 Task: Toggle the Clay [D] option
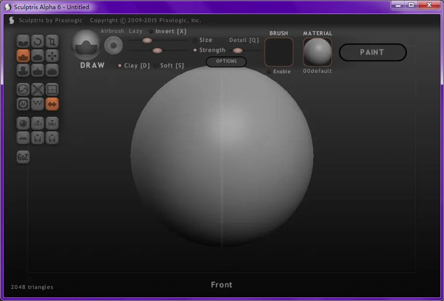click(x=134, y=66)
